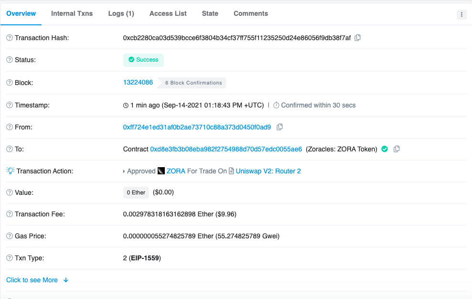This screenshot has width=472, height=299.
Task: Click the timestamp Sep-14-2021 01:18:43 PM +UTC
Action: pyautogui.click(x=213, y=105)
